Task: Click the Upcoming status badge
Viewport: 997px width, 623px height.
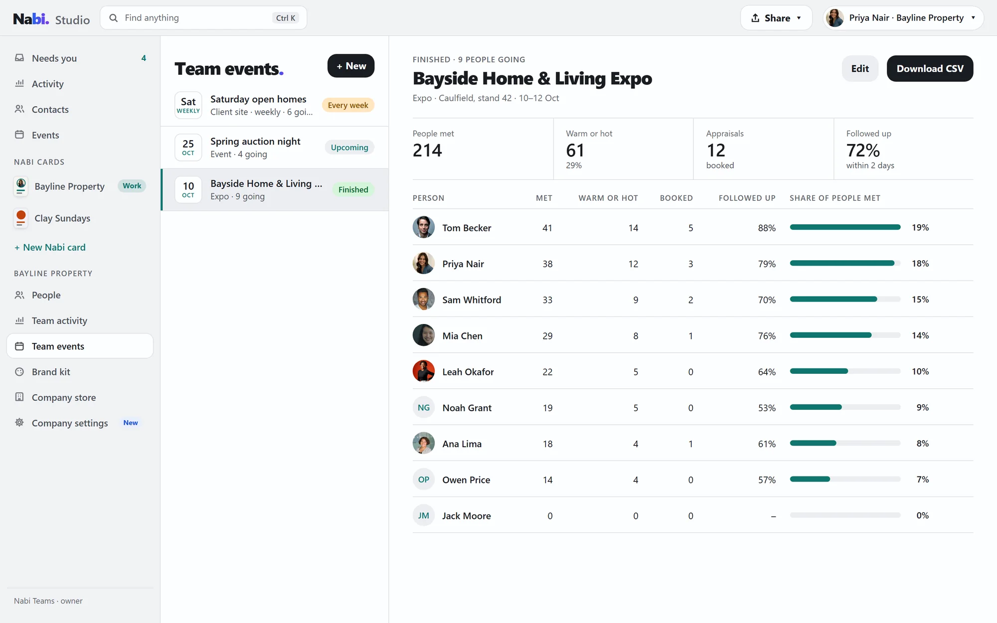Action: [349, 148]
